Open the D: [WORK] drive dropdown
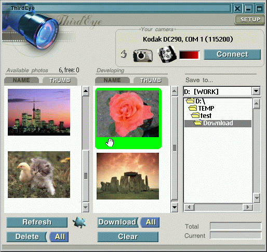267x252 pixels. [256, 91]
